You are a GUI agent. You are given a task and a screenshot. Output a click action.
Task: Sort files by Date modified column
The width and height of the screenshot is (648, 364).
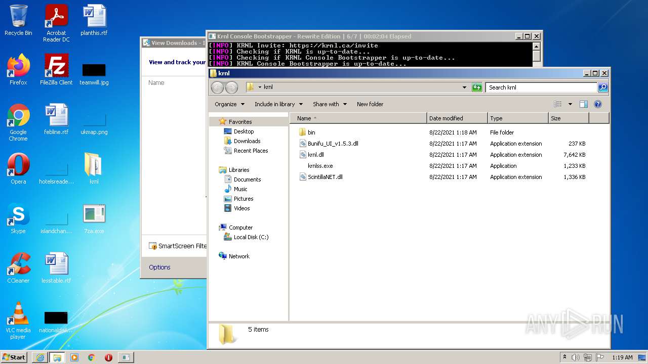pyautogui.click(x=457, y=118)
